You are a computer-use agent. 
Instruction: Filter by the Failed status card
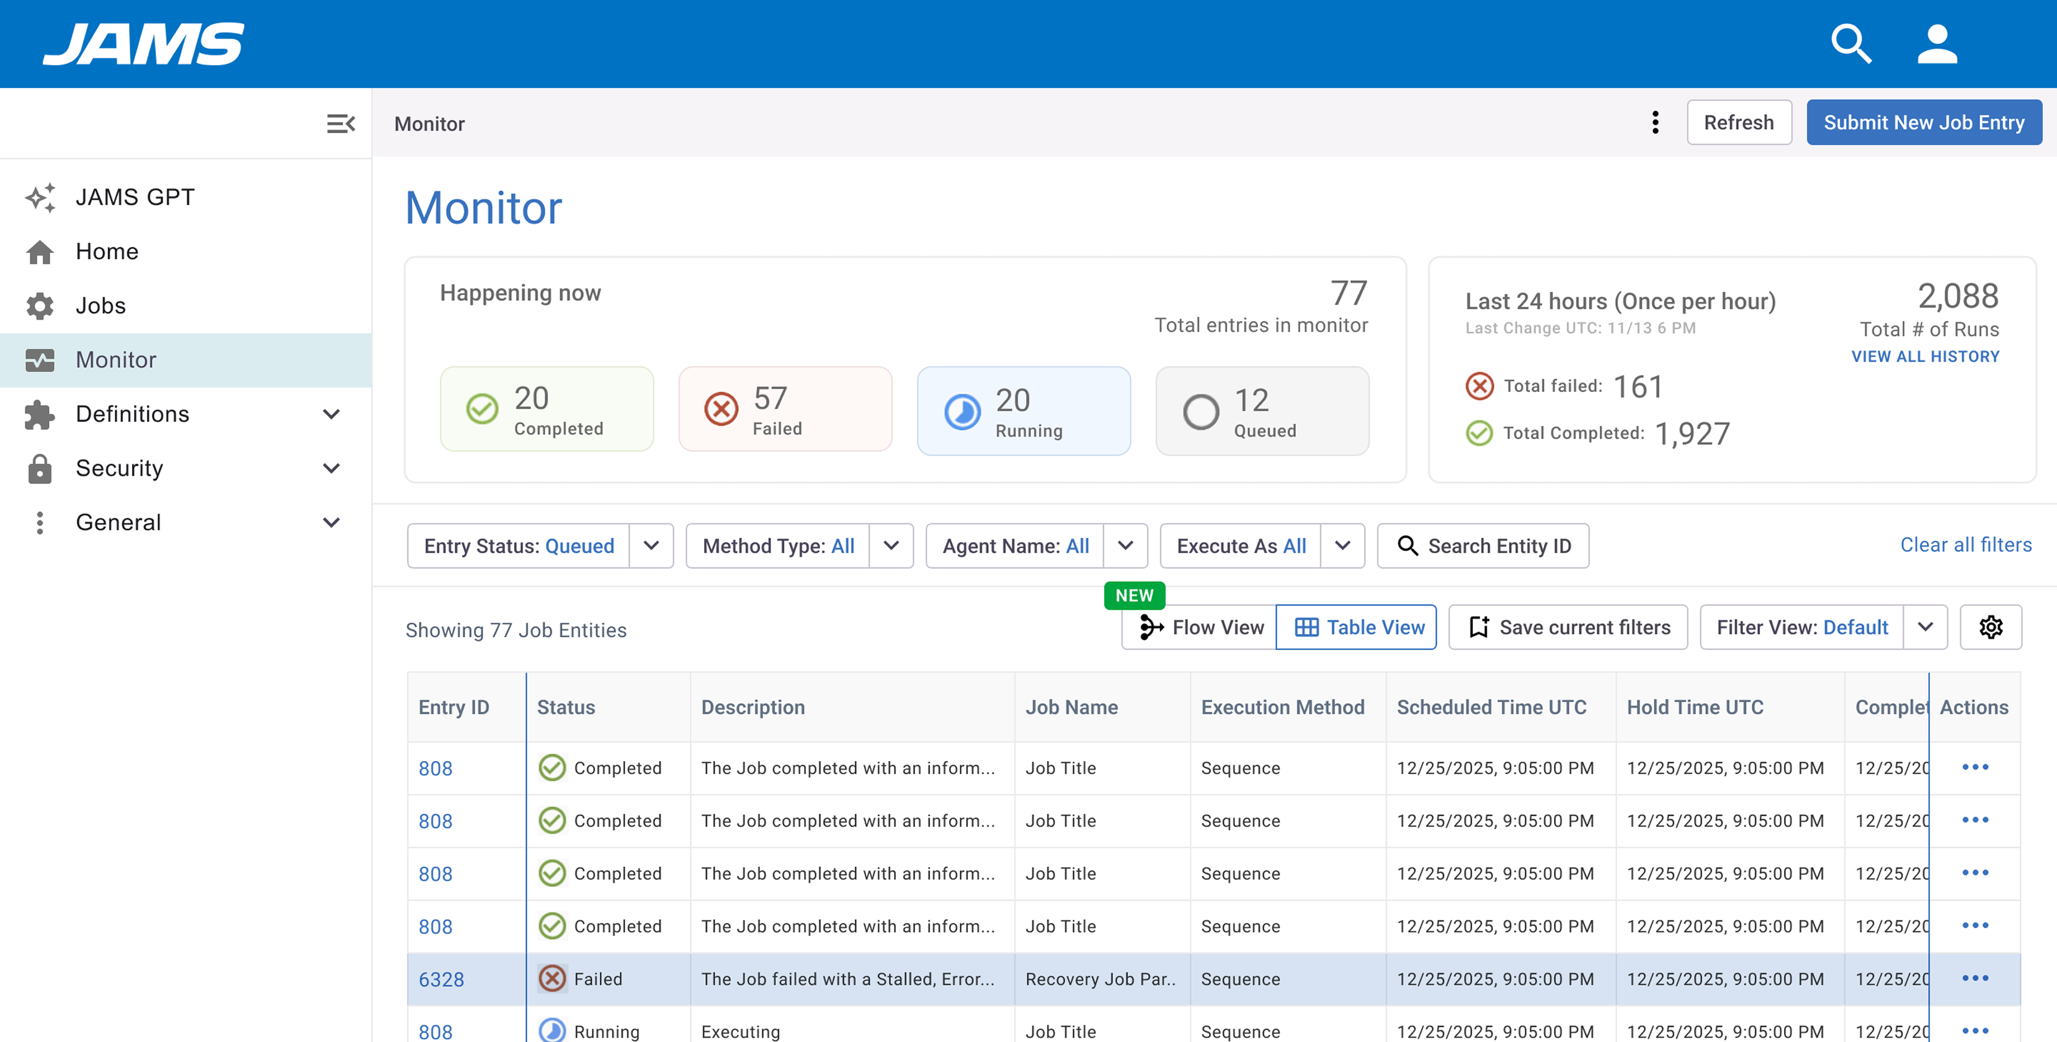(x=785, y=409)
